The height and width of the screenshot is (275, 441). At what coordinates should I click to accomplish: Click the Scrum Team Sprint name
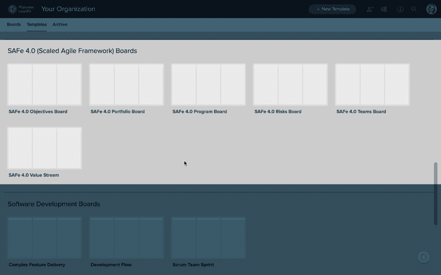[193, 265]
